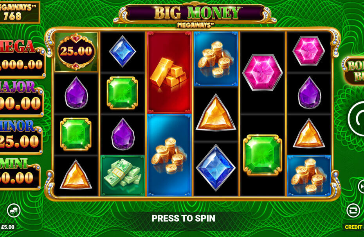
Task: Click the green cash stack symbol
Action: click(x=123, y=175)
